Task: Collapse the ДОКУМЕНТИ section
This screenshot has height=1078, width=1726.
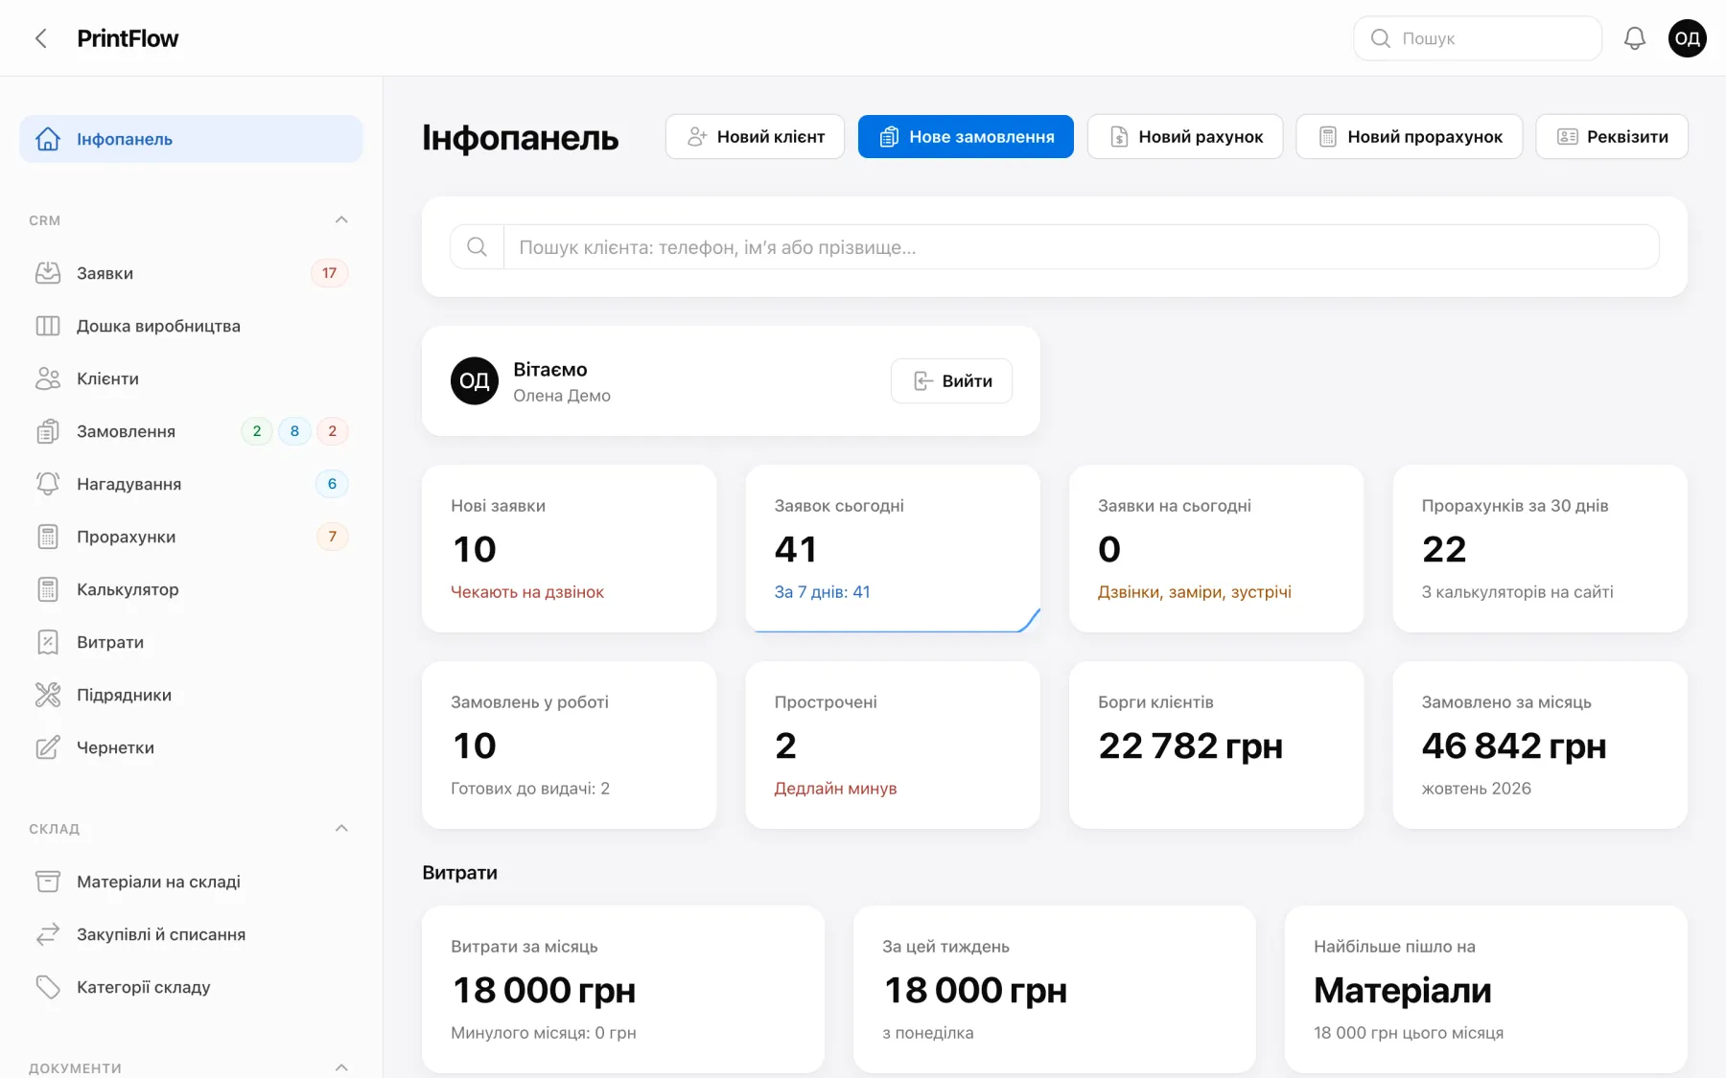Action: point(341,1067)
